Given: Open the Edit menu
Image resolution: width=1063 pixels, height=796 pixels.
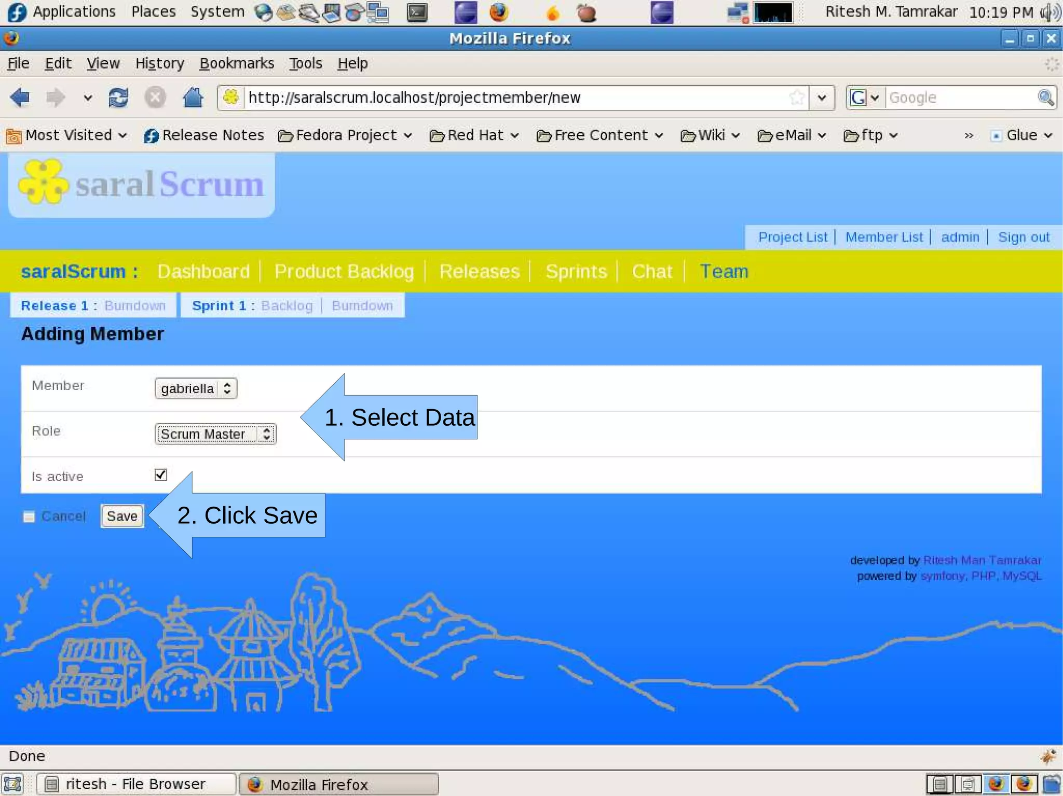Looking at the screenshot, I should (58, 63).
